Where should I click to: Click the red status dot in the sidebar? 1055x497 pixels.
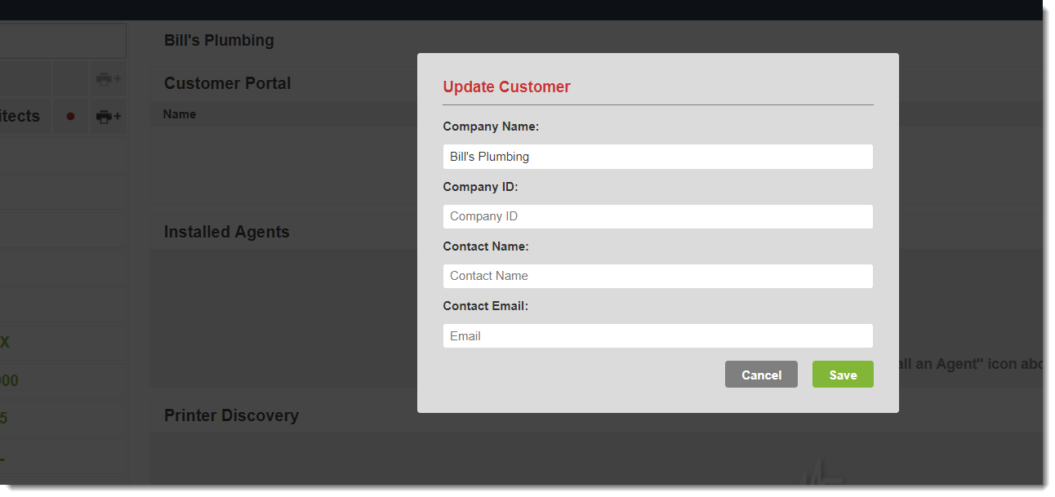coord(70,117)
